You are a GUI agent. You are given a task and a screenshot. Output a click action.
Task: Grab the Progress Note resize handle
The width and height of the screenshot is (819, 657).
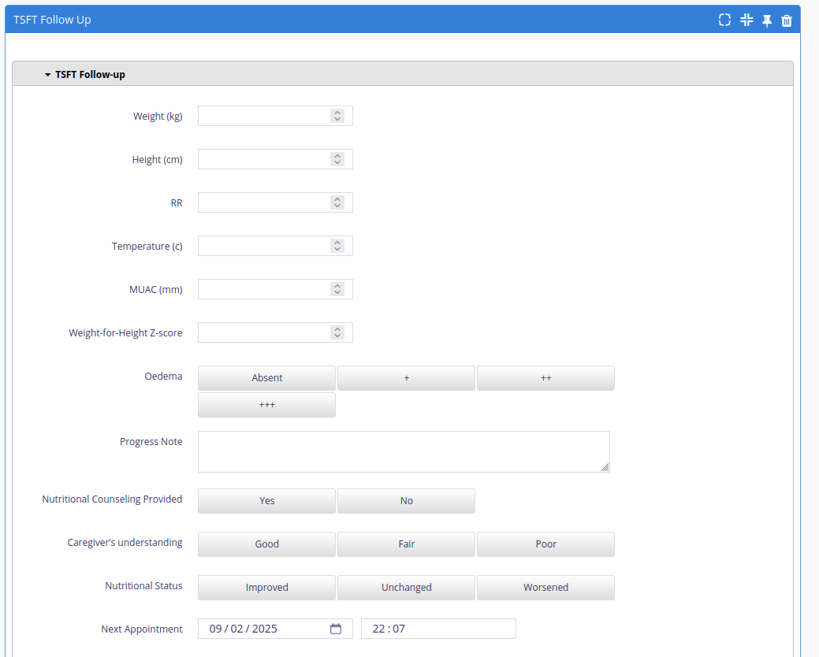605,468
